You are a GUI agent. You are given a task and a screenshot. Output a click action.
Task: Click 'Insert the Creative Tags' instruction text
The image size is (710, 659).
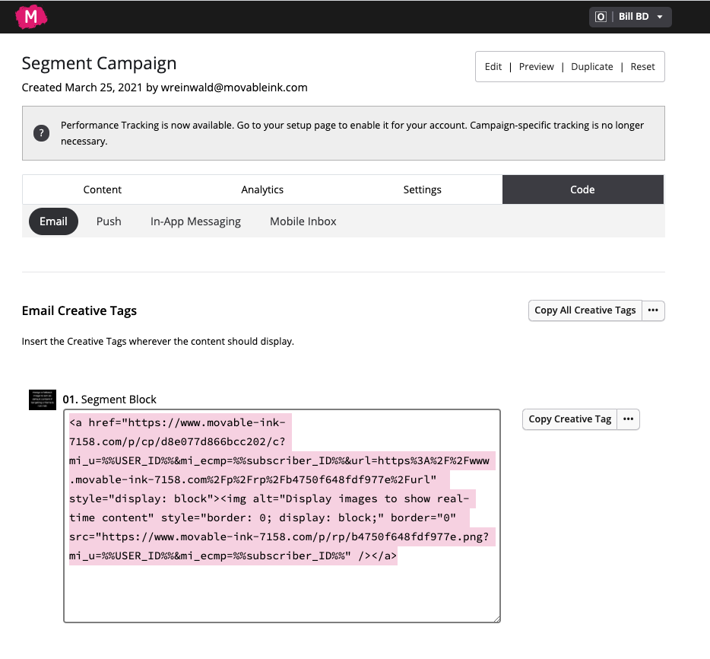pyautogui.click(x=158, y=341)
